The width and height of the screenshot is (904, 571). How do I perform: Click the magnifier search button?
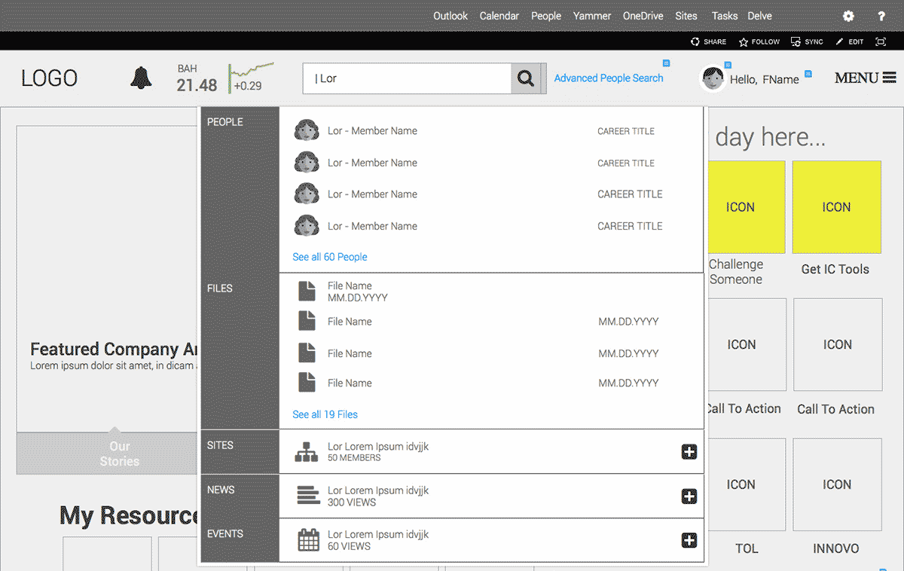coord(525,78)
